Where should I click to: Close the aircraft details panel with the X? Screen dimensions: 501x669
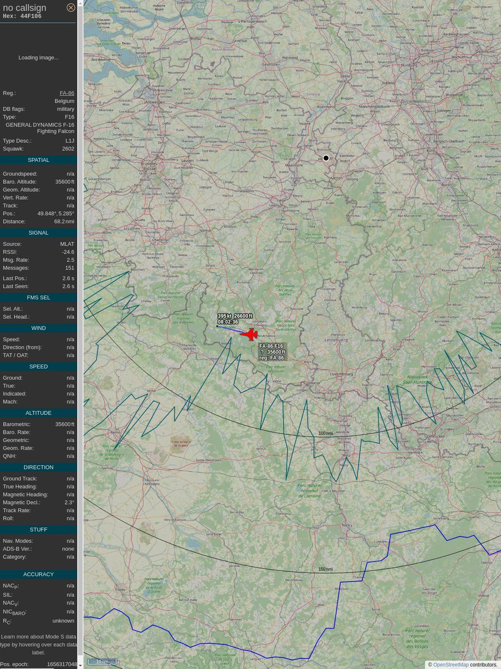71,7
